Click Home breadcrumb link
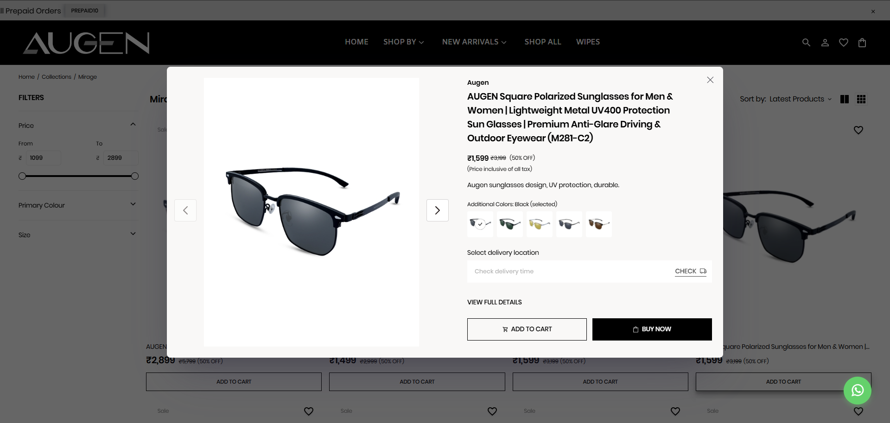Viewport: 890px width, 423px height. pyautogui.click(x=26, y=77)
